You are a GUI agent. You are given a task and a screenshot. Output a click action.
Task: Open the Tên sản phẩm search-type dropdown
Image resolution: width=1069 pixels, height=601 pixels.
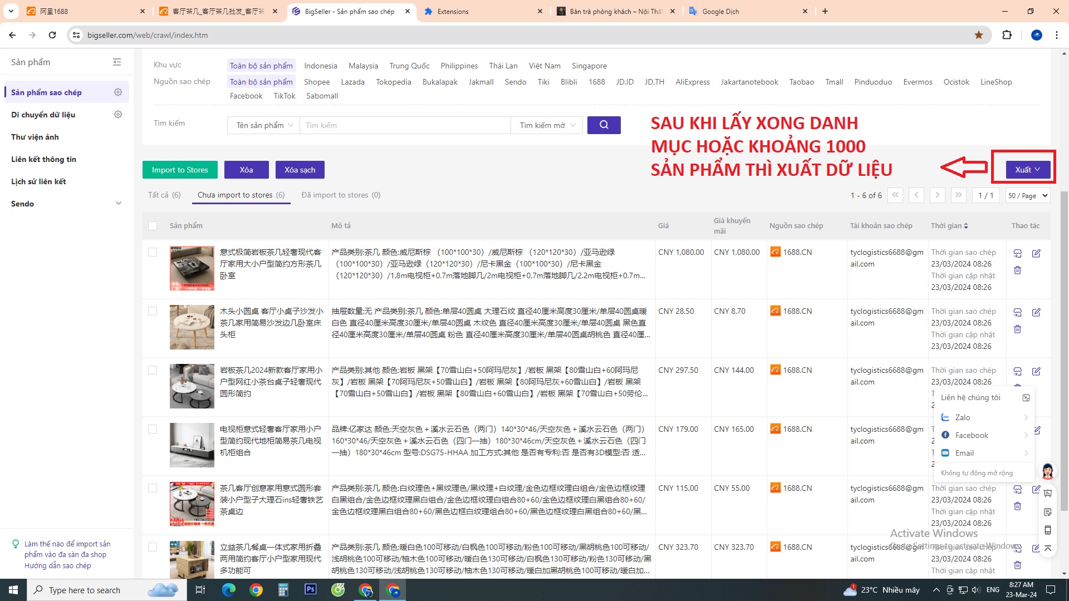264,125
